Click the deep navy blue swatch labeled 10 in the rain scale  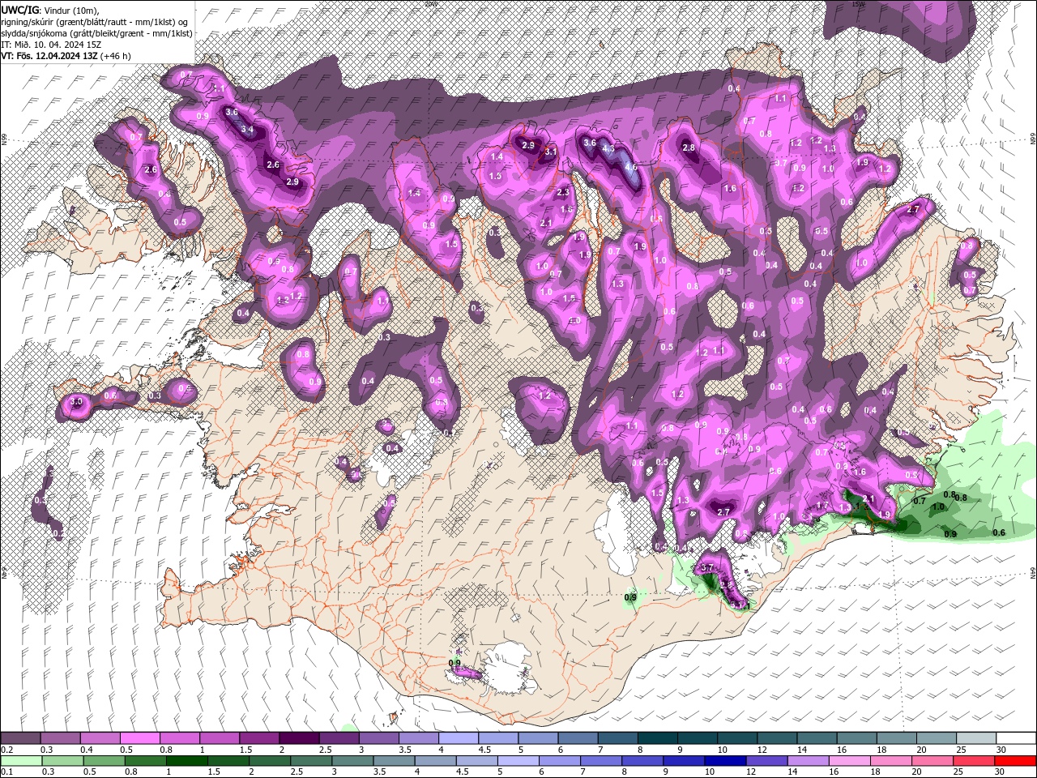click(x=724, y=761)
